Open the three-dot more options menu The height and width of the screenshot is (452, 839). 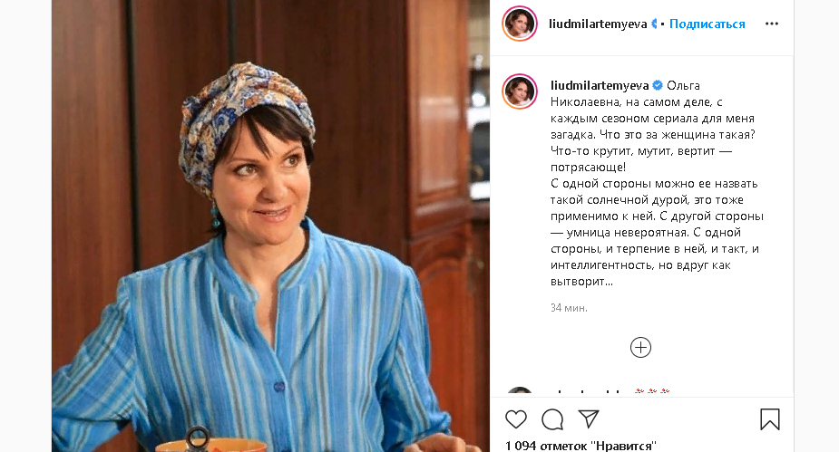[x=772, y=24]
